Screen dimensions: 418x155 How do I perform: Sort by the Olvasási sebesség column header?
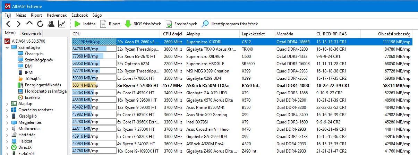(386, 34)
